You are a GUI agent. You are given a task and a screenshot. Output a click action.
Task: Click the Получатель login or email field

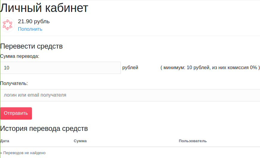[130, 95]
